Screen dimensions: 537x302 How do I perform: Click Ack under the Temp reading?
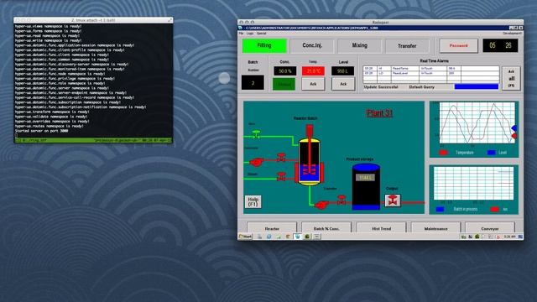313,84
